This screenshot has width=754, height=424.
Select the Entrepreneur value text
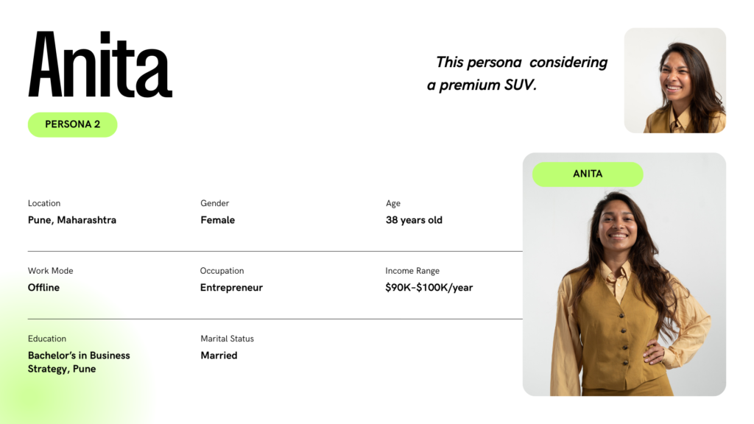point(231,288)
